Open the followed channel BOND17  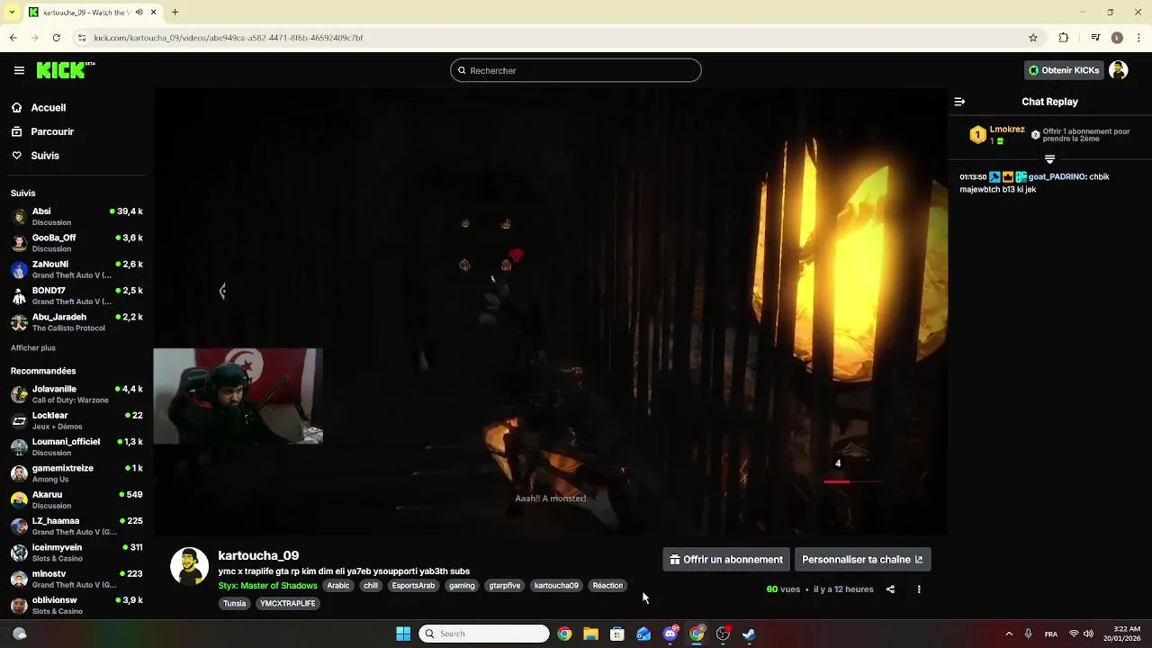click(76, 295)
